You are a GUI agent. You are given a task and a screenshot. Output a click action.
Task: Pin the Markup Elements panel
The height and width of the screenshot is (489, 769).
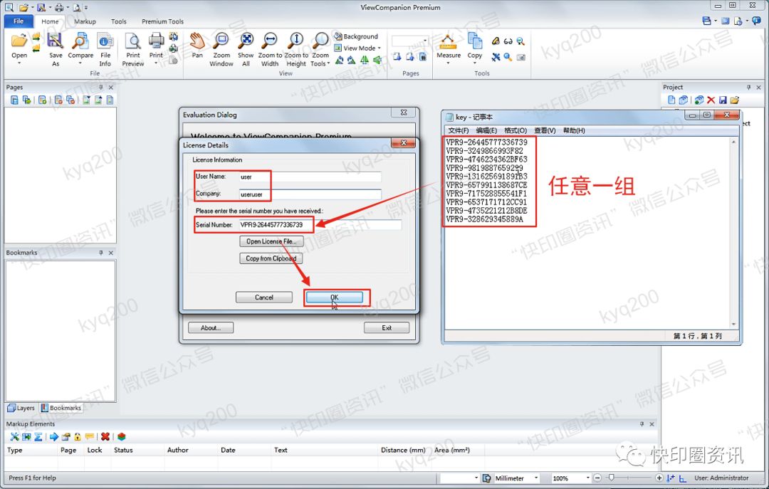[642, 424]
